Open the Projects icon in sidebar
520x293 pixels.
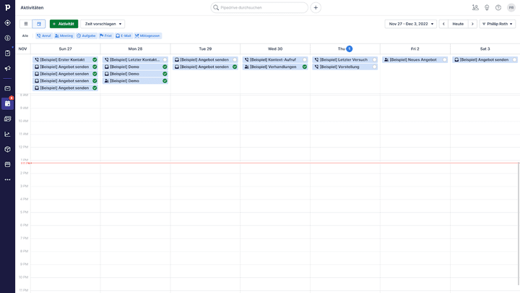(x=7, y=53)
